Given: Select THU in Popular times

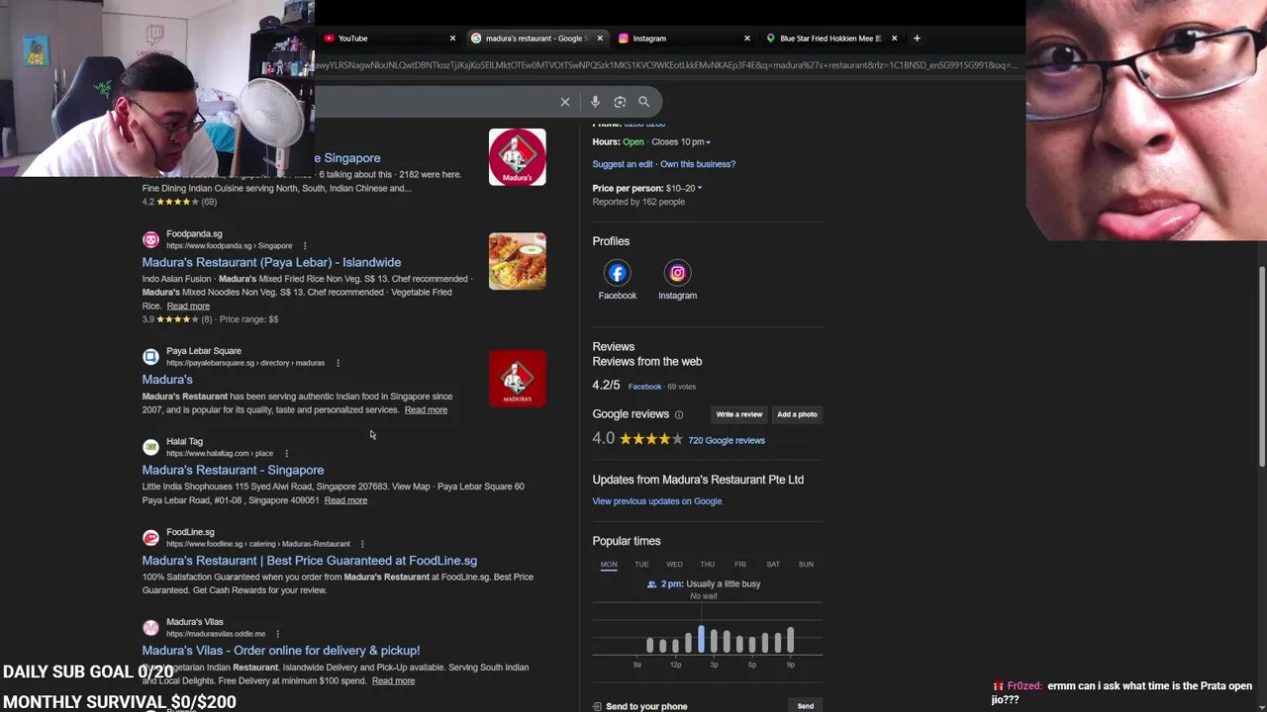Looking at the screenshot, I should pyautogui.click(x=707, y=564).
